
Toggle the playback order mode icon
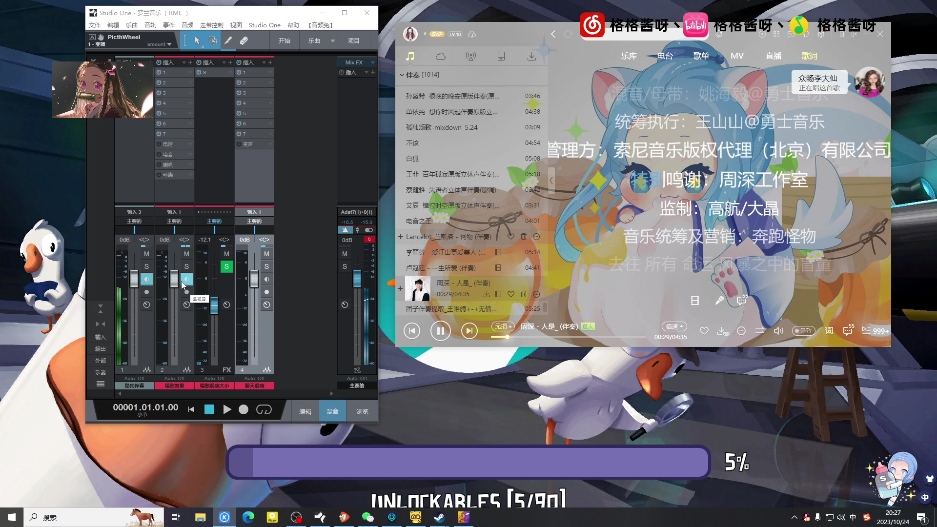[x=760, y=331]
